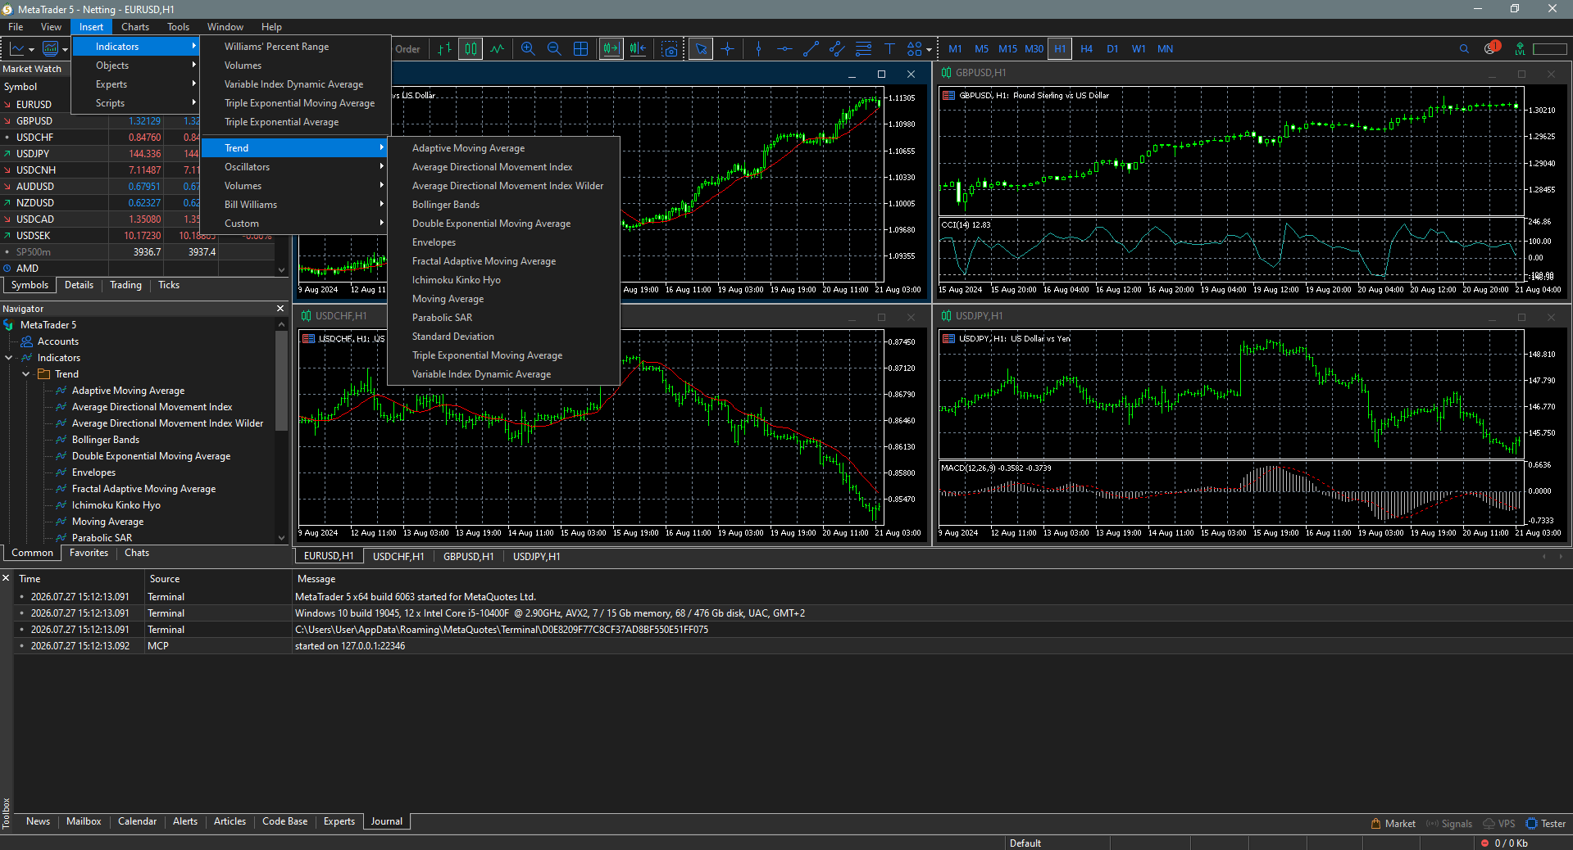Viewport: 1573px width, 850px height.
Task: Switch timeframe to M1
Action: (955, 49)
